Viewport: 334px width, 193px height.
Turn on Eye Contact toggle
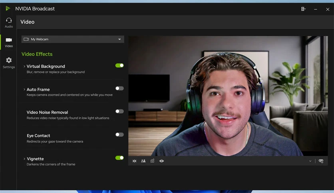point(119,134)
